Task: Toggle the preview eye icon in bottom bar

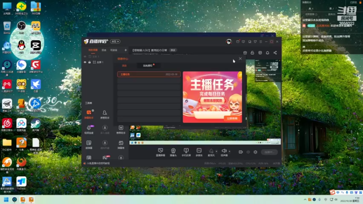Action: 248,152
